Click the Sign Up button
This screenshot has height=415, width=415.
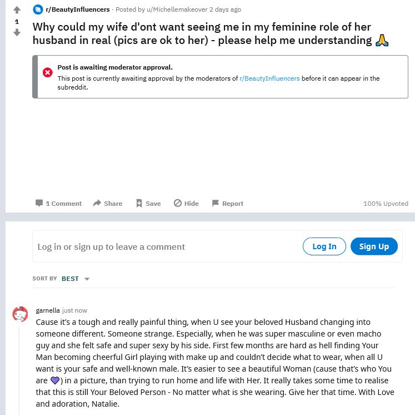[374, 246]
